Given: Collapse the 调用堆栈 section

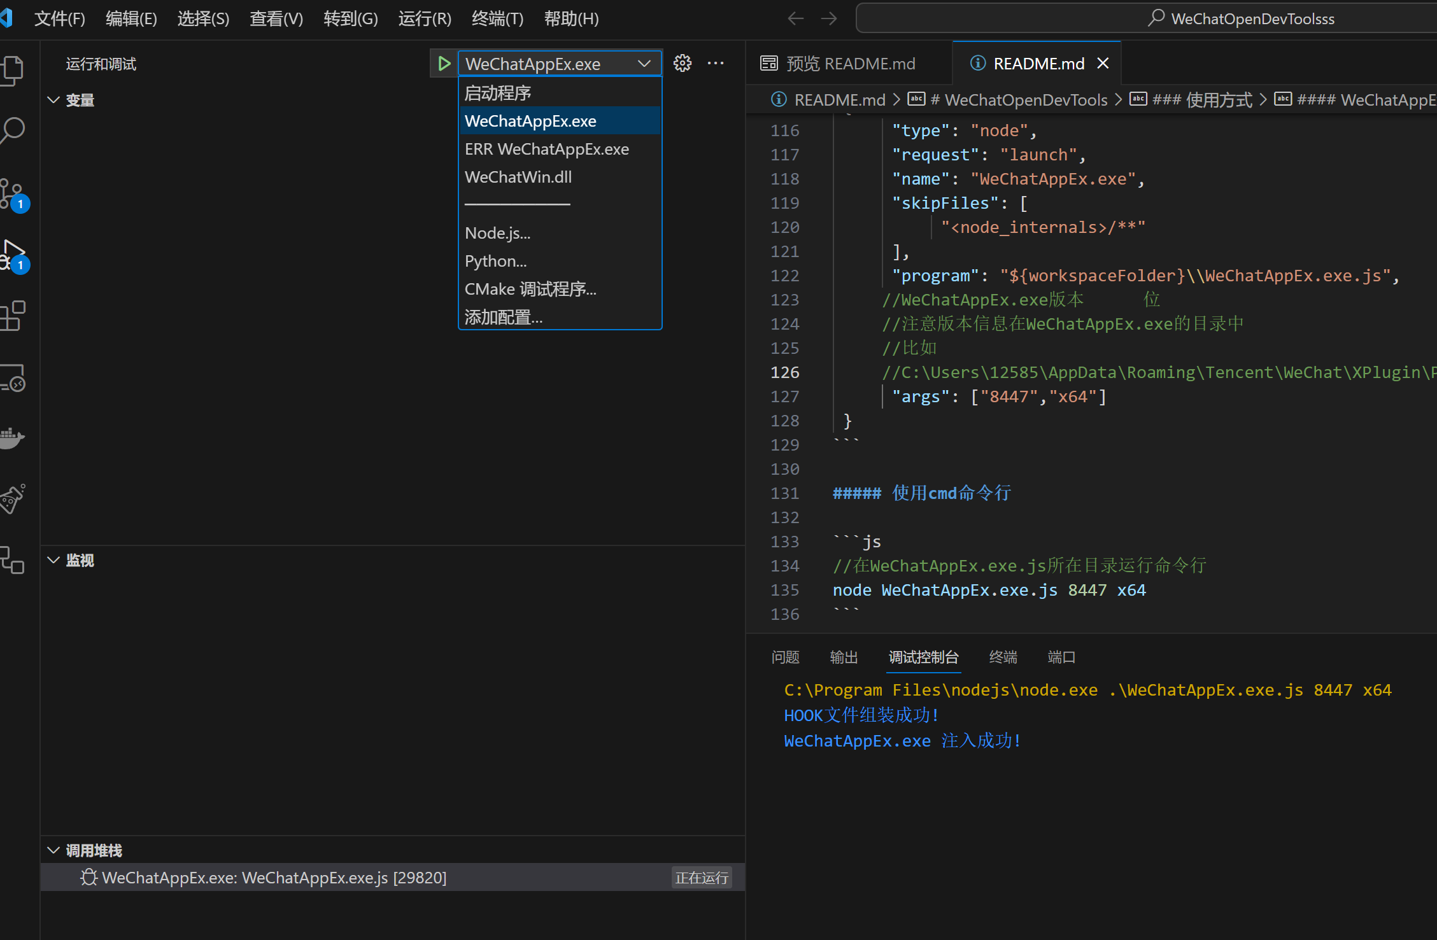Looking at the screenshot, I should coord(53,850).
